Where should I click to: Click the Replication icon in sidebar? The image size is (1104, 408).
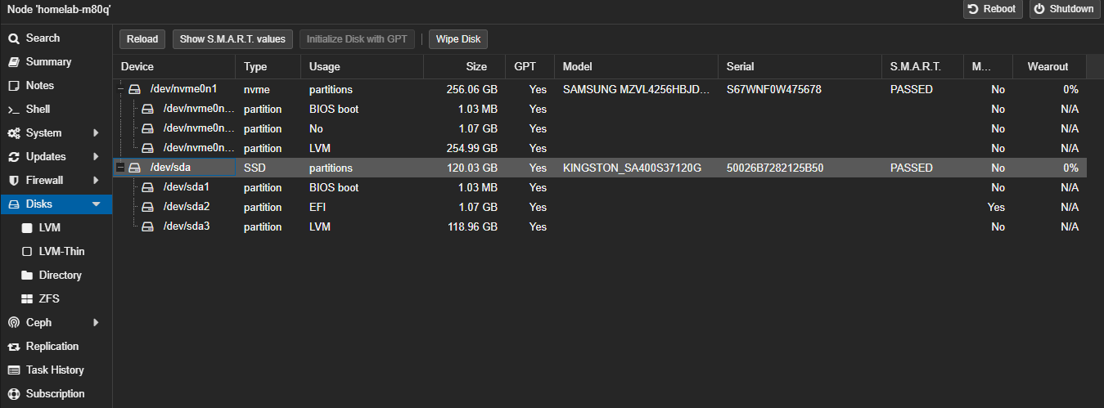click(x=14, y=347)
